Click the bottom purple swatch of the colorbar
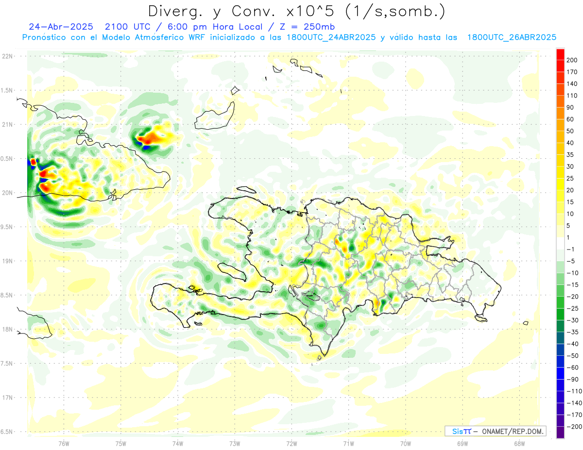The width and height of the screenshot is (583, 450). click(x=561, y=433)
